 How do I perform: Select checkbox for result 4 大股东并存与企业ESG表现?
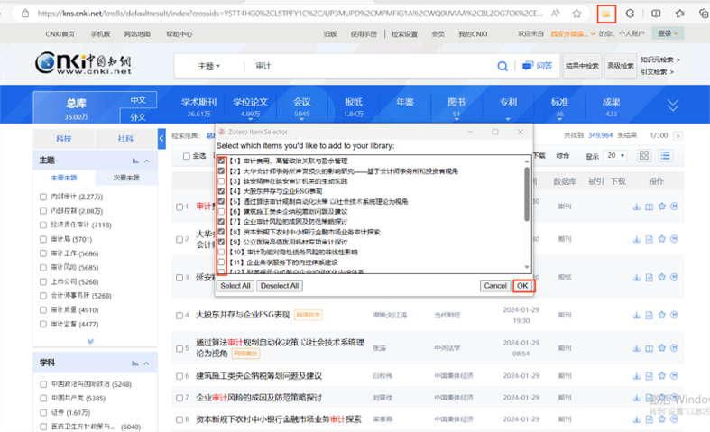tap(180, 315)
